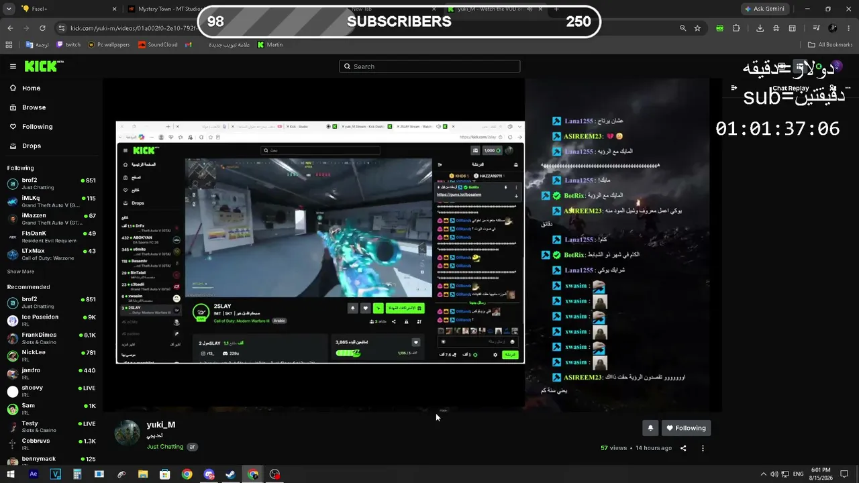Open followed channel iMLKq
The width and height of the screenshot is (859, 483).
tap(52, 201)
